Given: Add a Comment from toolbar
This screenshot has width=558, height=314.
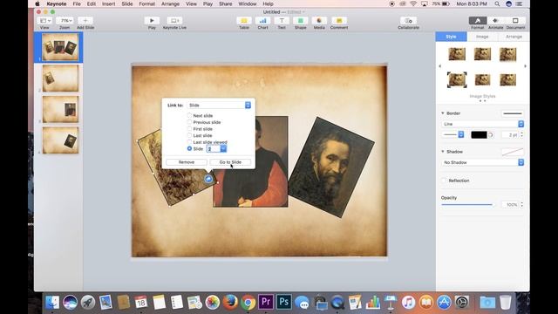Looking at the screenshot, I should pyautogui.click(x=339, y=21).
